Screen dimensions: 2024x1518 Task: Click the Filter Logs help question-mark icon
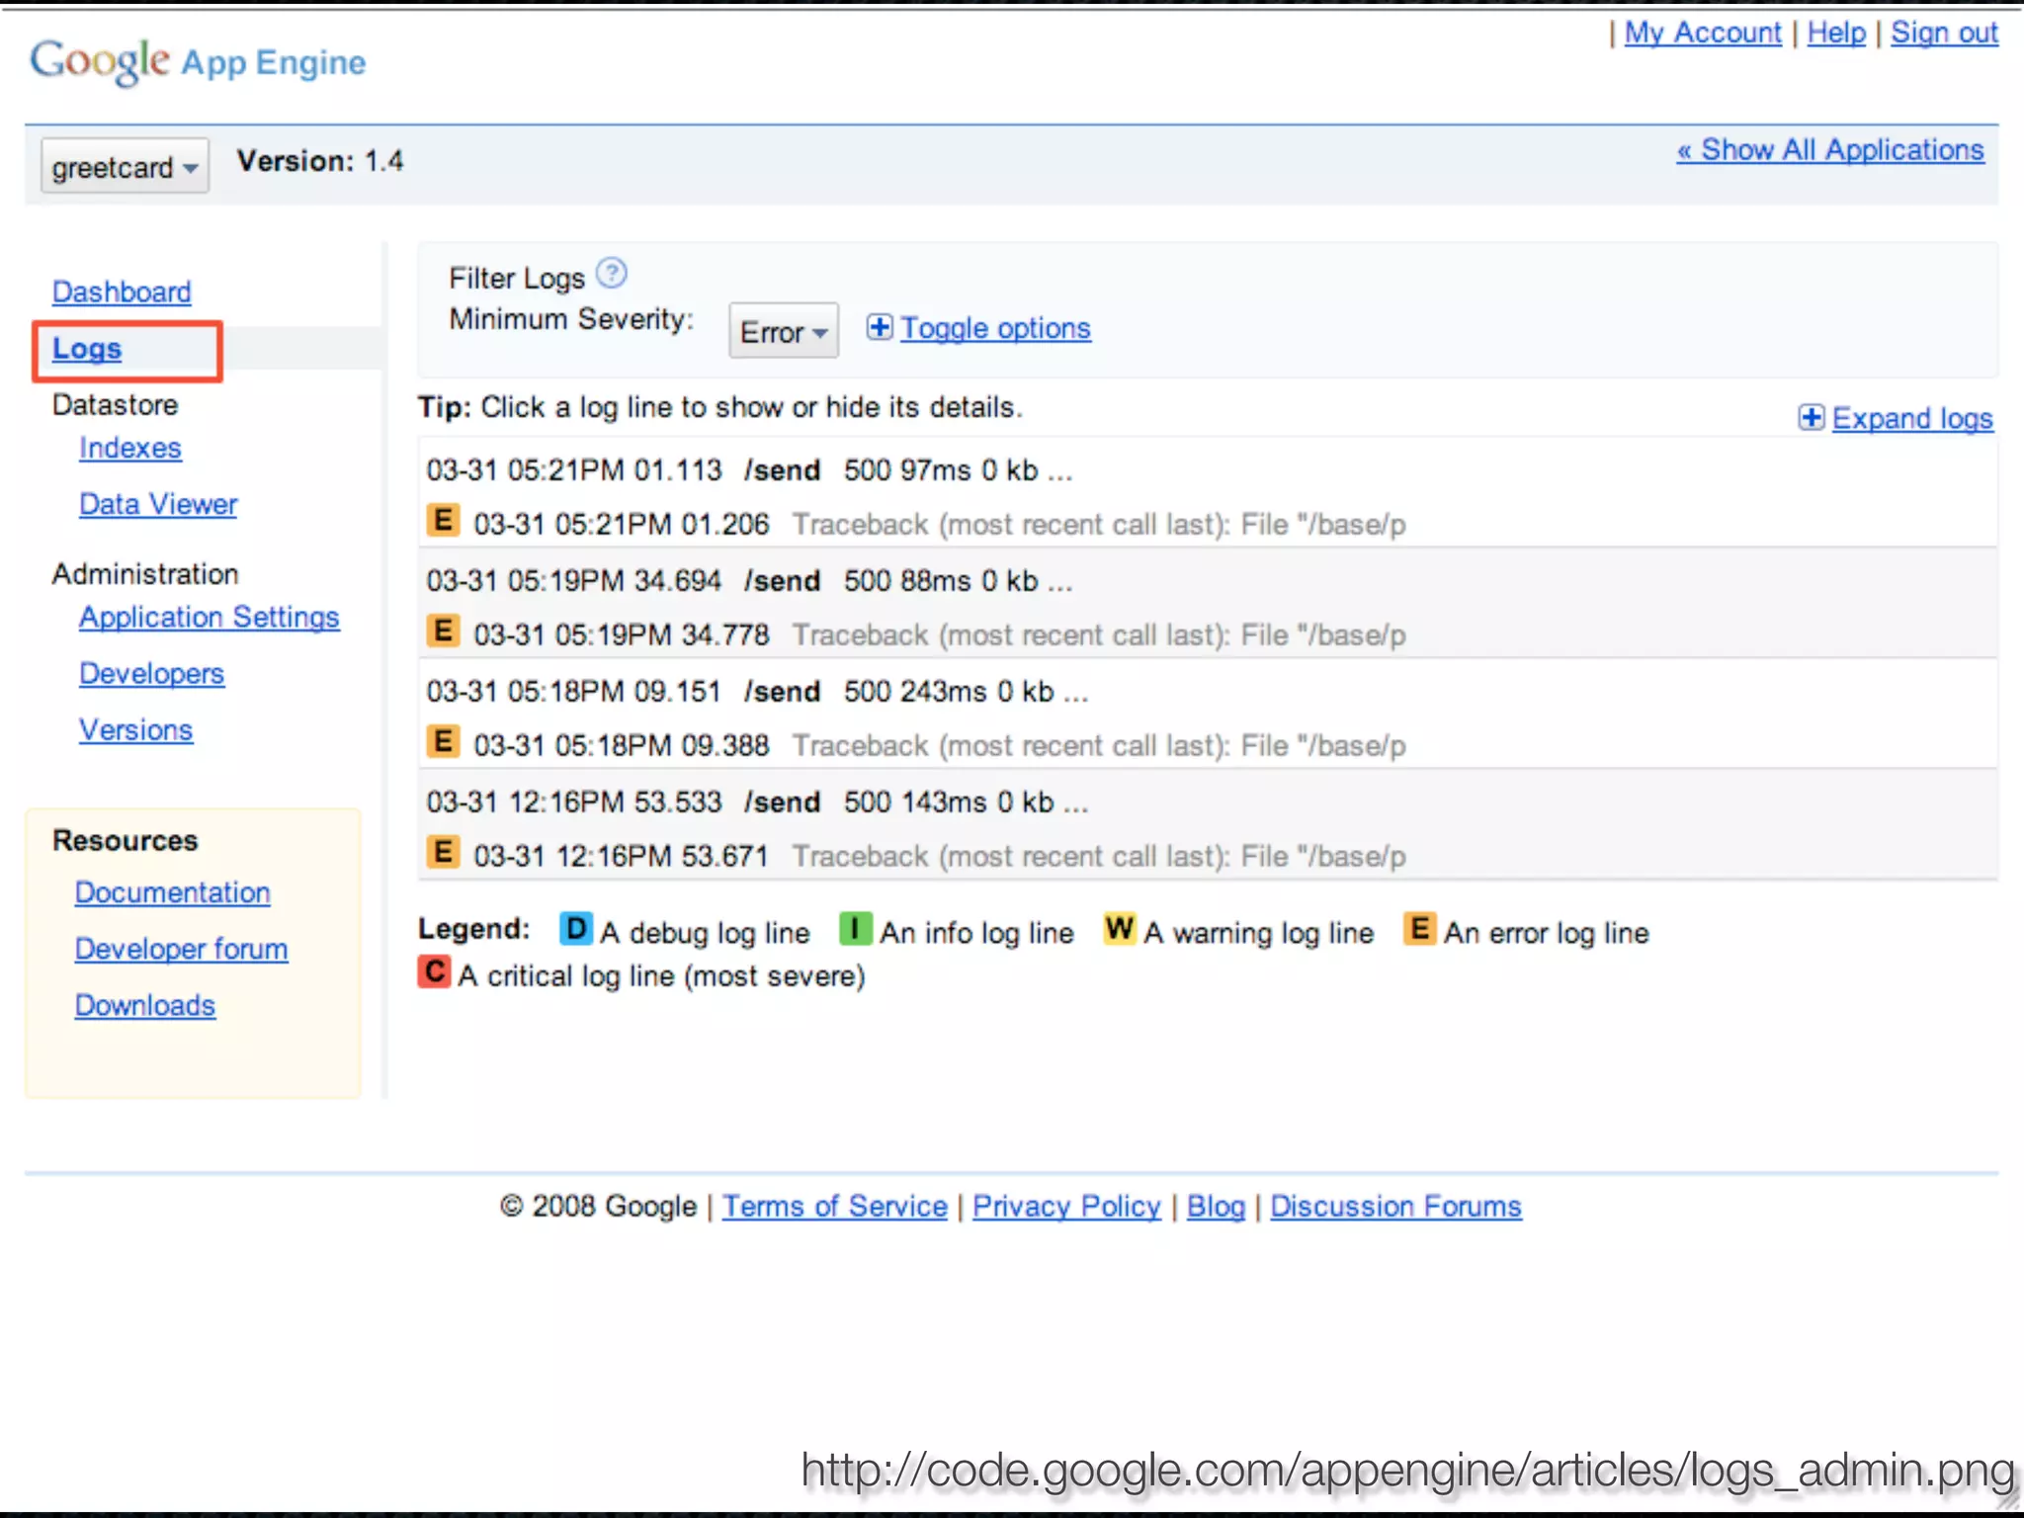pos(612,273)
